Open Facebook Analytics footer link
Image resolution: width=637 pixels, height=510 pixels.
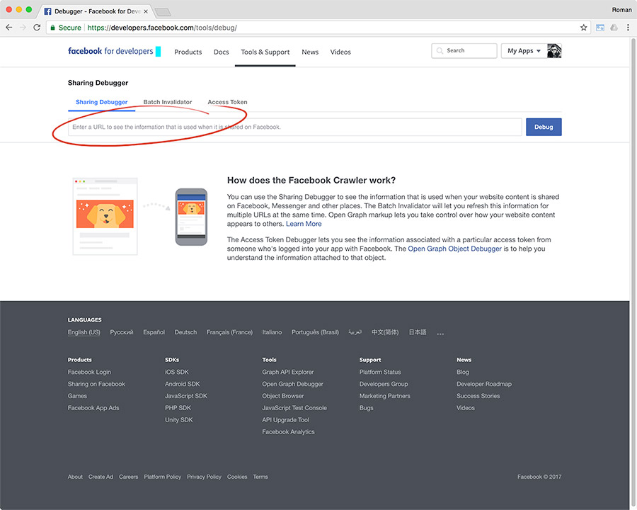pyautogui.click(x=289, y=432)
